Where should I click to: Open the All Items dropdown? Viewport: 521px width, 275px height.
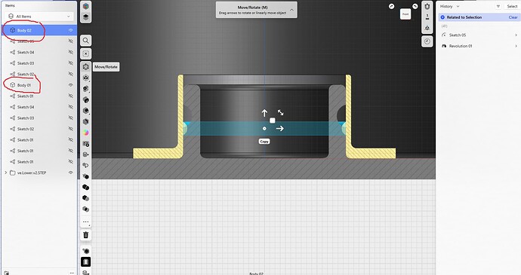(x=39, y=17)
